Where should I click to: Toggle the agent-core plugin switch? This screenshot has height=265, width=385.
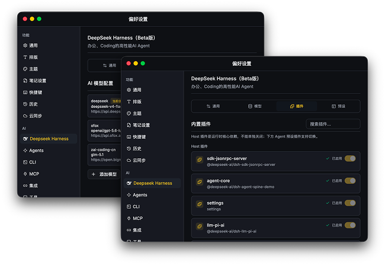point(350,181)
